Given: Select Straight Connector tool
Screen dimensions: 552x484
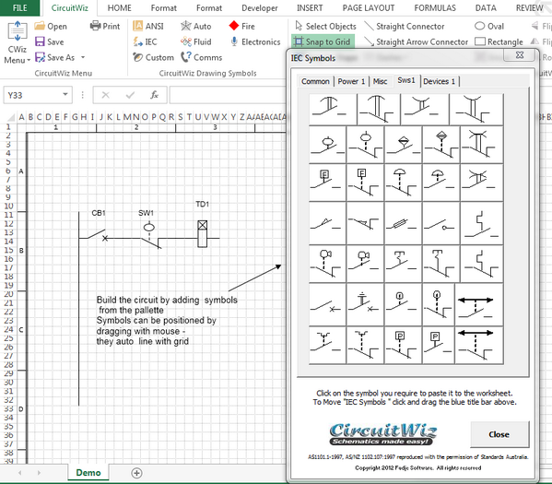Looking at the screenshot, I should pos(405,26).
